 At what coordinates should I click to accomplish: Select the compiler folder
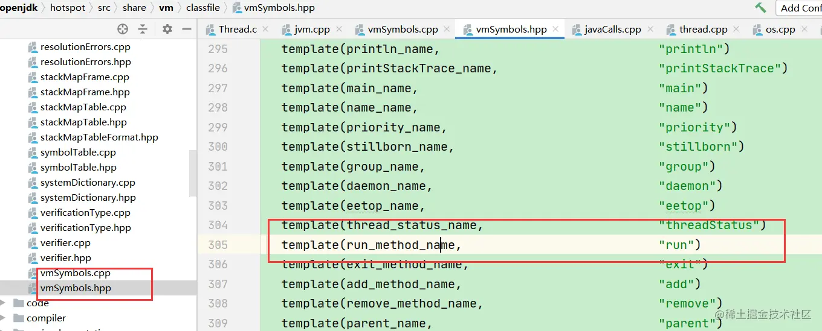[47, 318]
